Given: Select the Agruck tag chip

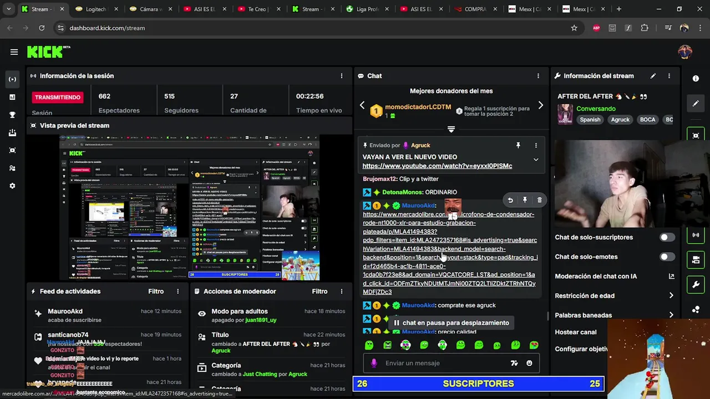Looking at the screenshot, I should pyautogui.click(x=620, y=120).
